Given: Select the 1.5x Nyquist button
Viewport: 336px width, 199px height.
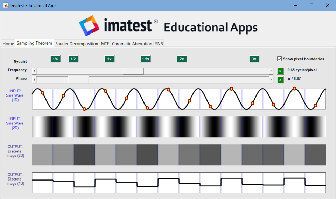Looking at the screenshot, I should tap(146, 59).
